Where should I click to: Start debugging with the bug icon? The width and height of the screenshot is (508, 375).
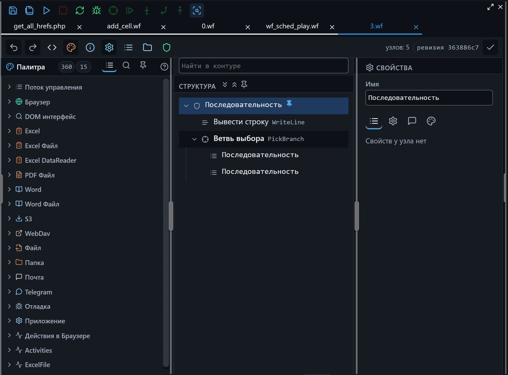(x=97, y=10)
